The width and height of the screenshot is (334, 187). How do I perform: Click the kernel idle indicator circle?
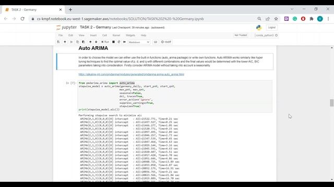[x=276, y=35]
